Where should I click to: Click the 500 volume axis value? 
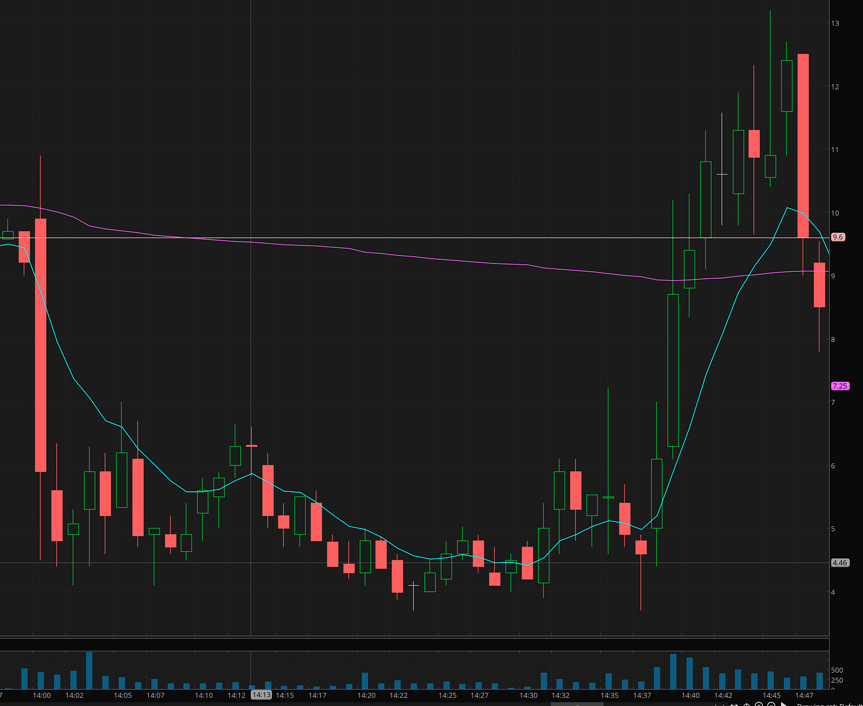click(x=838, y=670)
